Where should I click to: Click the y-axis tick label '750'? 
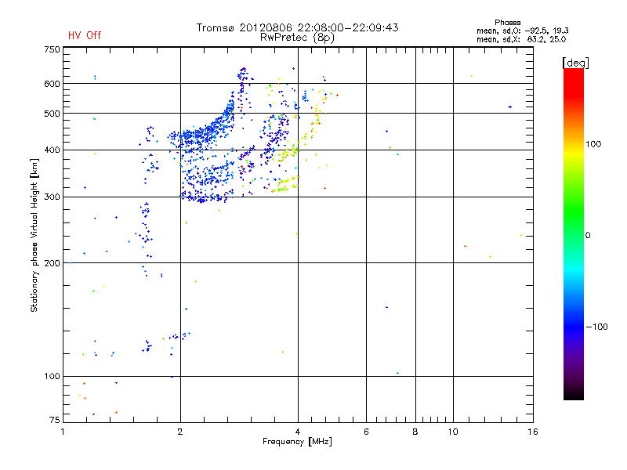[x=52, y=49]
